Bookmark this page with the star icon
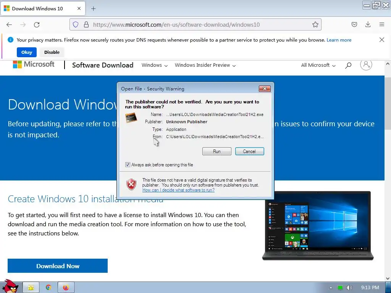This screenshot has height=293, width=391. coord(315,24)
